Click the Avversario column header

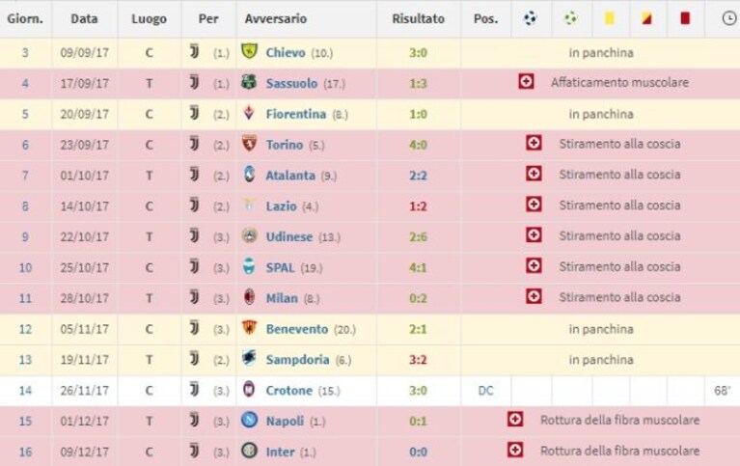[x=276, y=19]
